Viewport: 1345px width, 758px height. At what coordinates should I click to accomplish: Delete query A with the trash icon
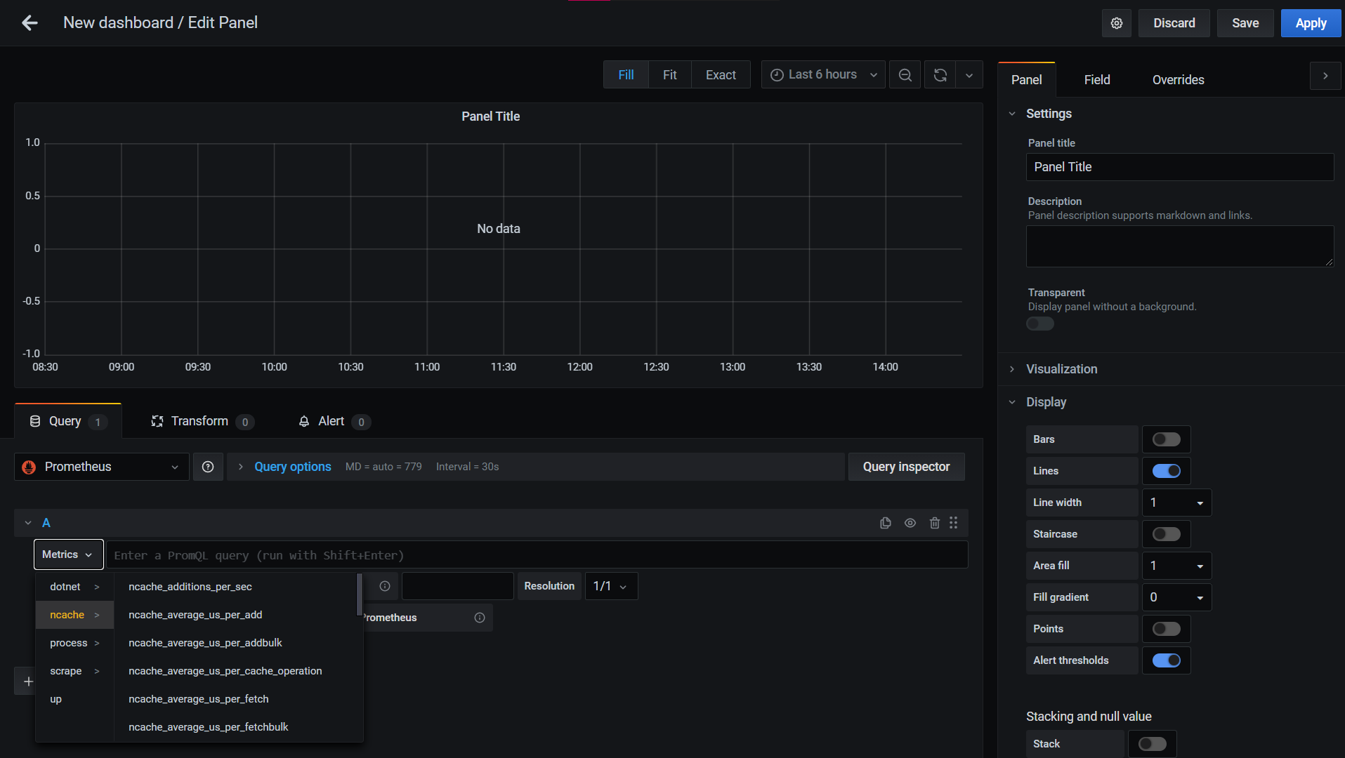coord(935,523)
